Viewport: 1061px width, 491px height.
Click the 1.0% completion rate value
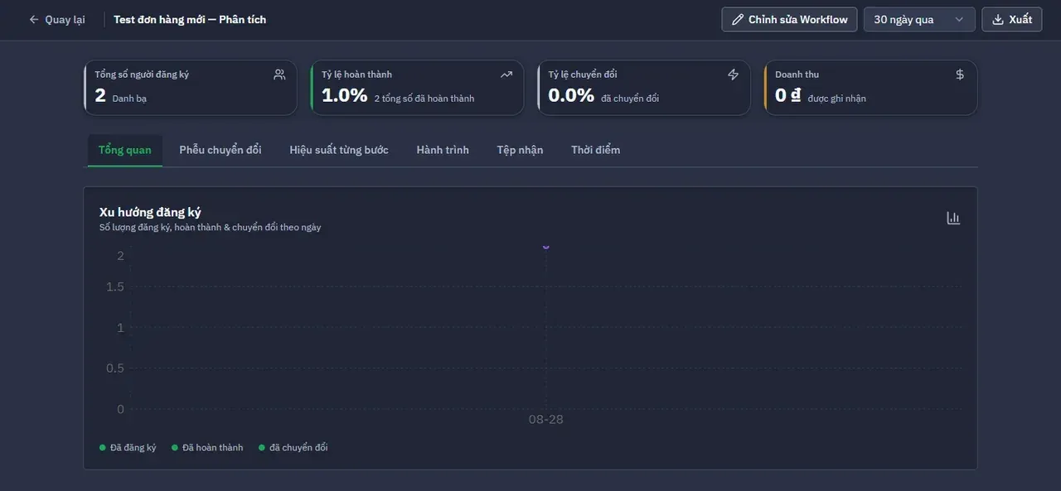[344, 95]
